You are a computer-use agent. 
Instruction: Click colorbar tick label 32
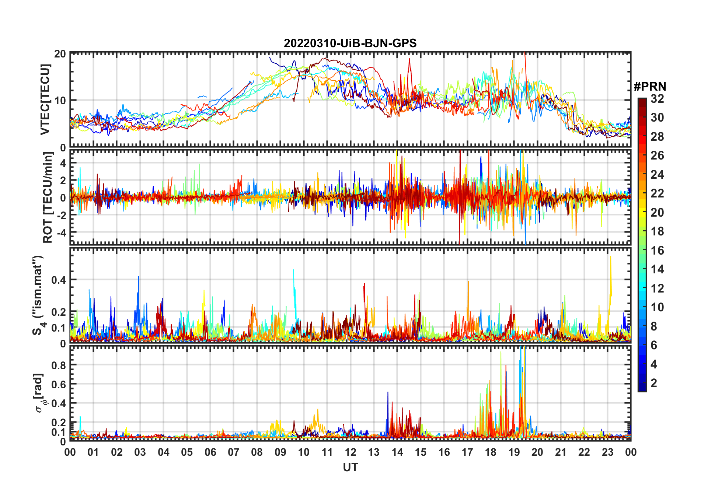click(x=657, y=99)
